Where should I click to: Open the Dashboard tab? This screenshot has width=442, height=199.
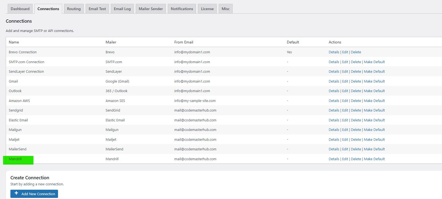(x=20, y=9)
